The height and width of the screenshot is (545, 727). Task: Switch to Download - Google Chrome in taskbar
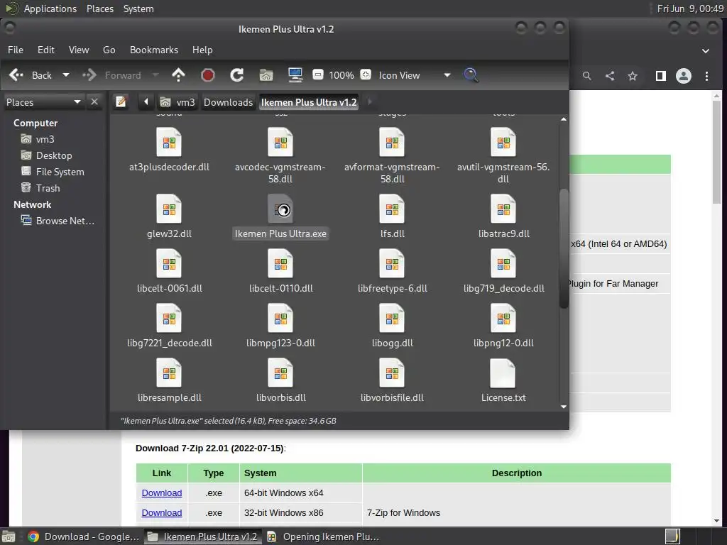pos(83,536)
